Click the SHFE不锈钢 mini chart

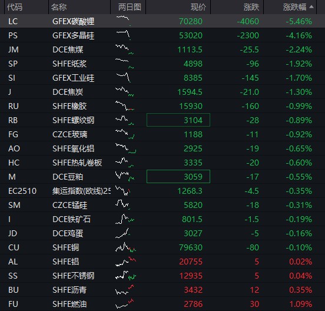[125, 275]
